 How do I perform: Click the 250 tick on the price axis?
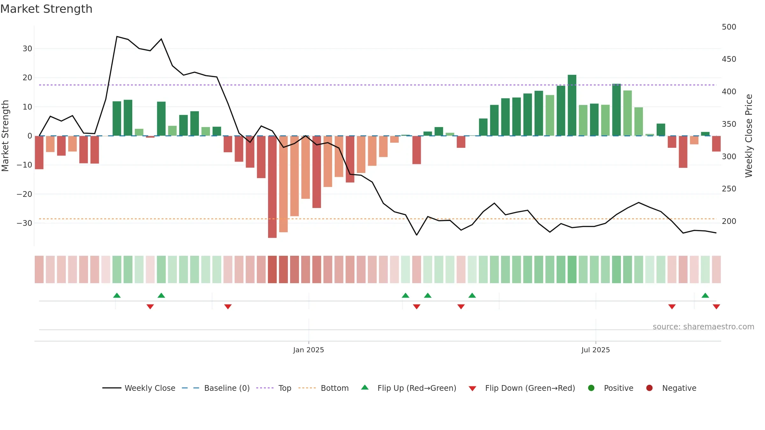[x=729, y=189]
